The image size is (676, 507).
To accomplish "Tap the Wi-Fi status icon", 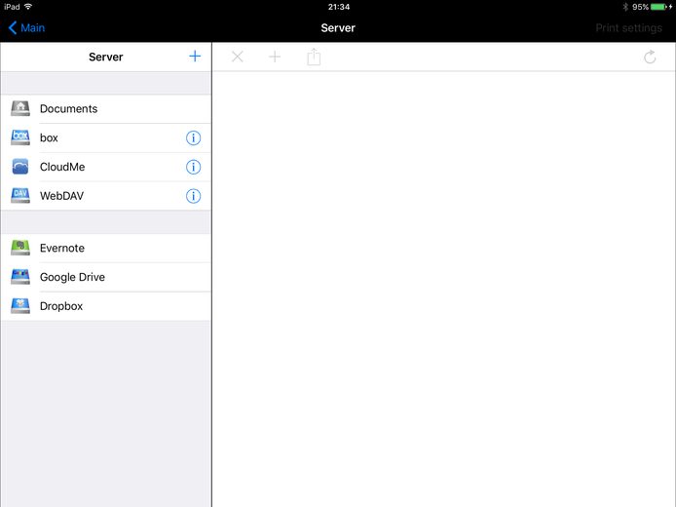I will tap(28, 7).
